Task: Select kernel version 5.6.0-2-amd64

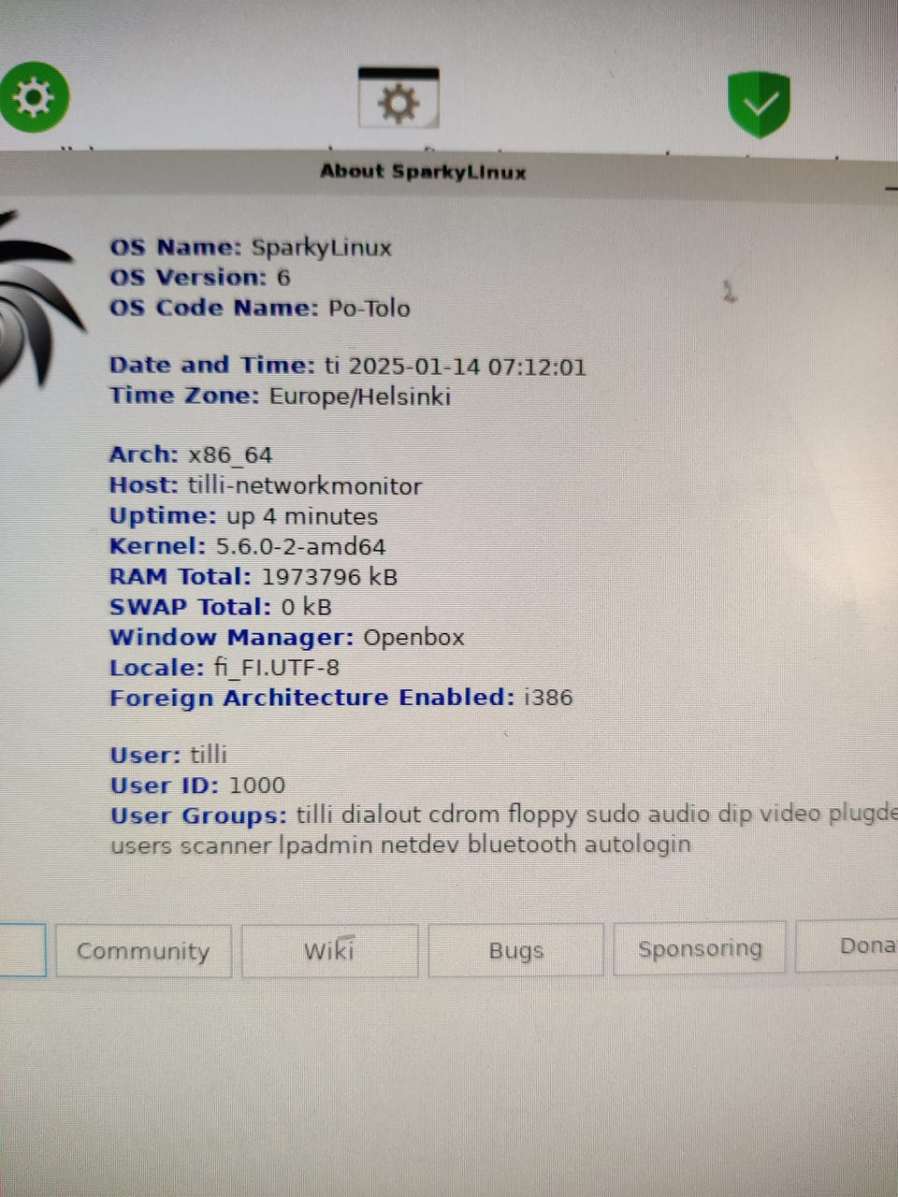Action: [301, 546]
